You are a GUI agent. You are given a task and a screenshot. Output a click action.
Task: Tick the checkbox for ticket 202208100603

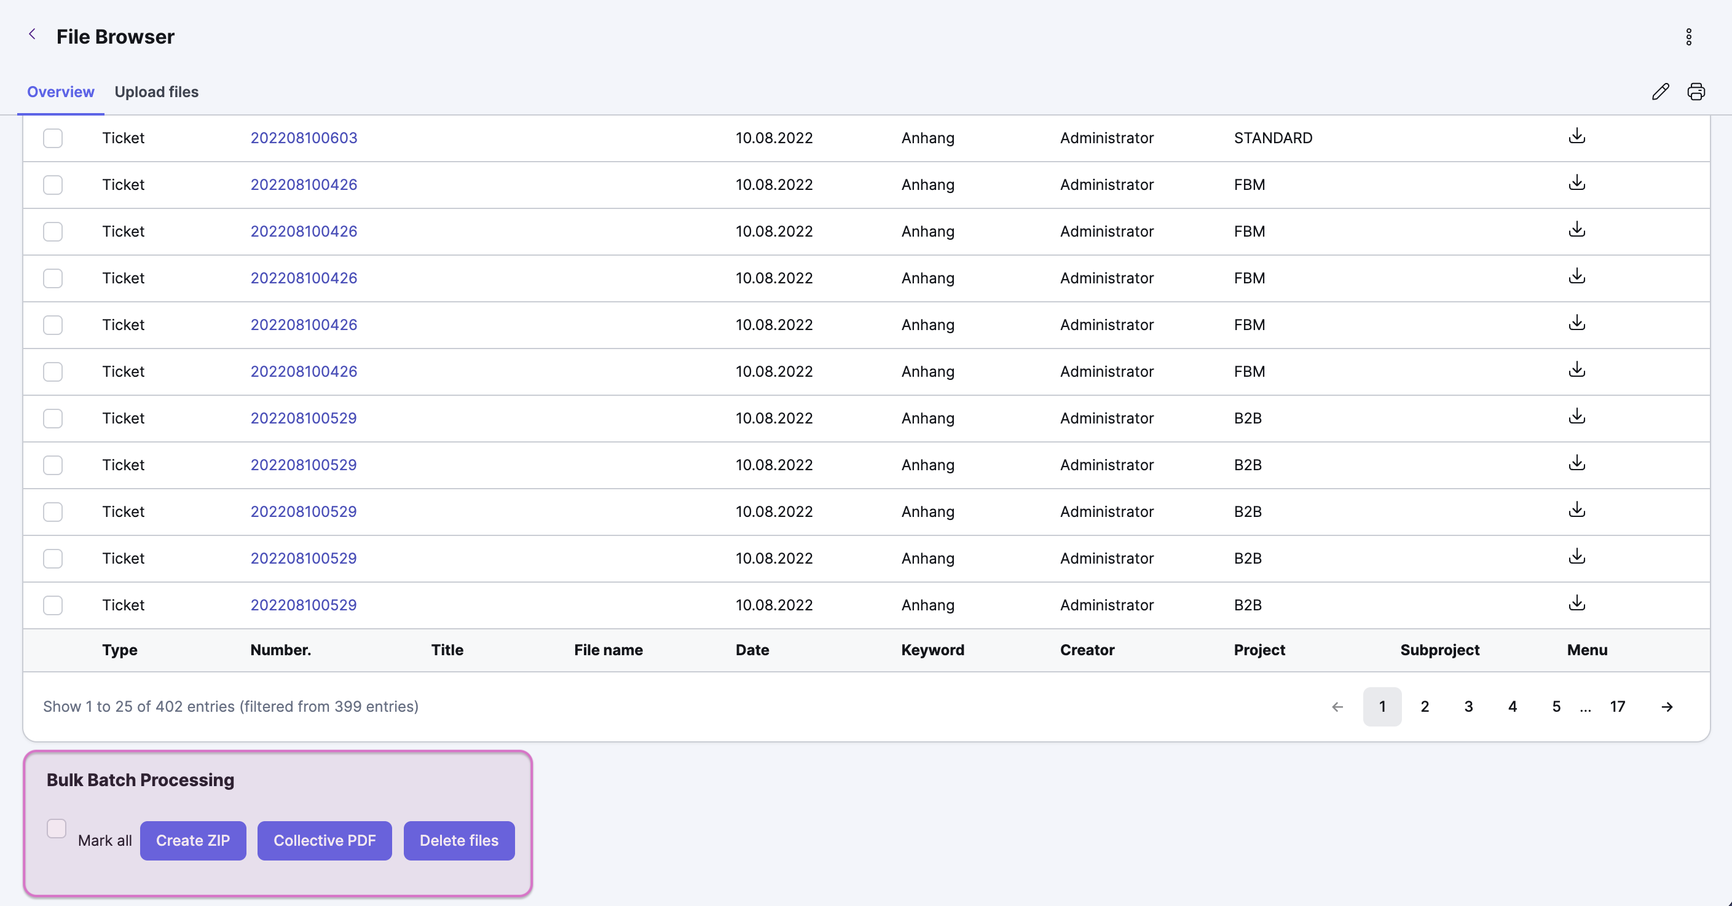pos(52,138)
